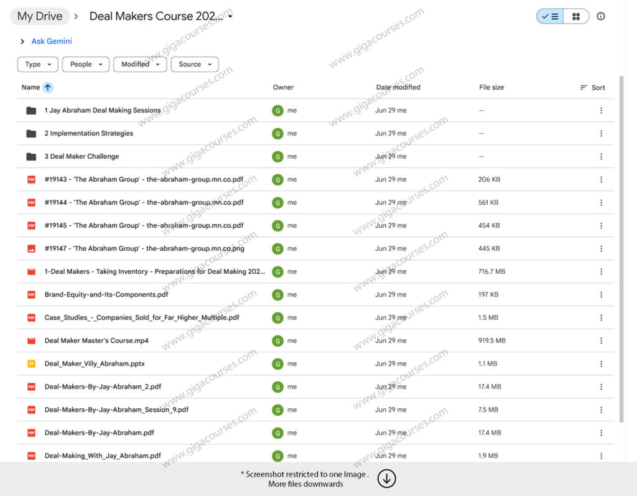Open more actions for Taking Inventory video
The image size is (637, 496).
(602, 271)
